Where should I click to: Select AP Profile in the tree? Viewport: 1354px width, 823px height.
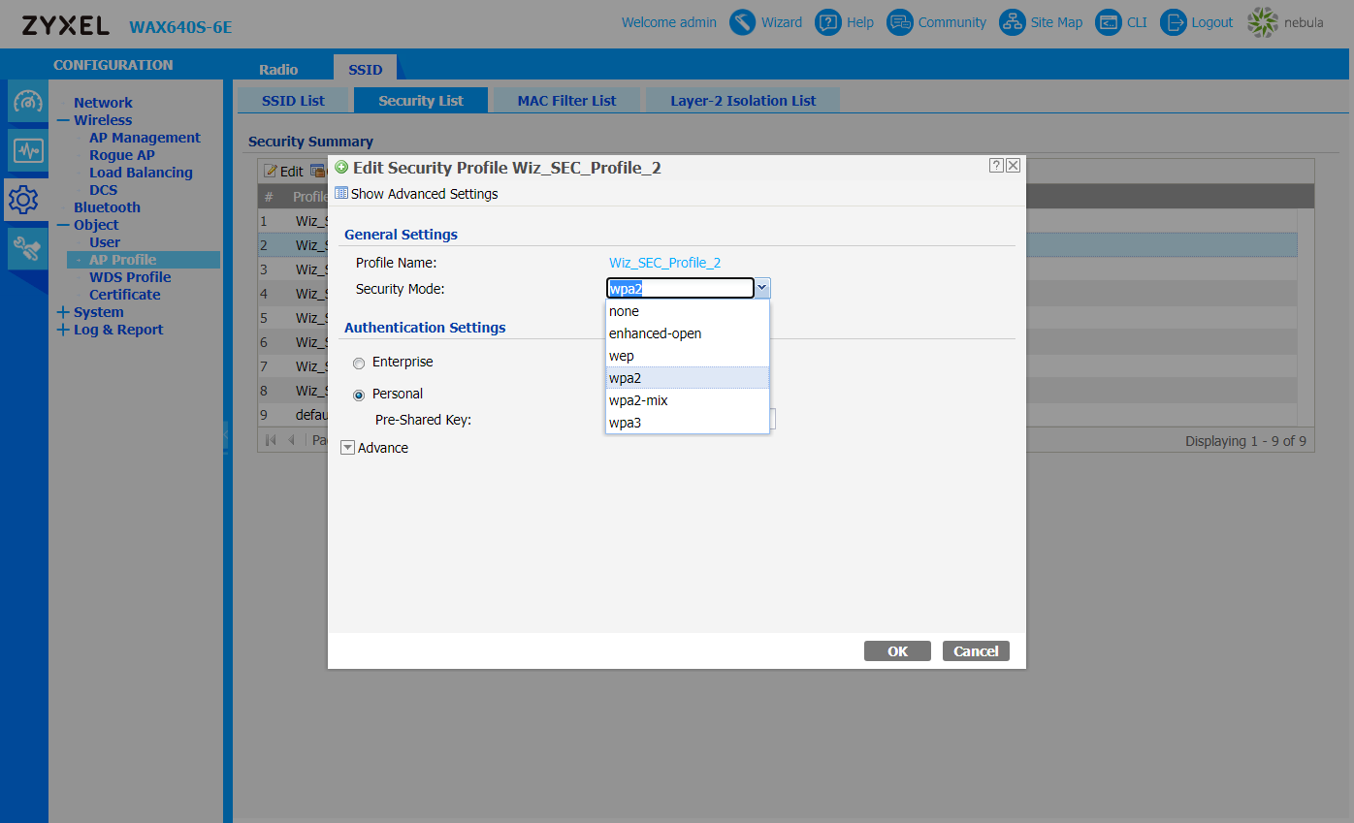tap(144, 260)
